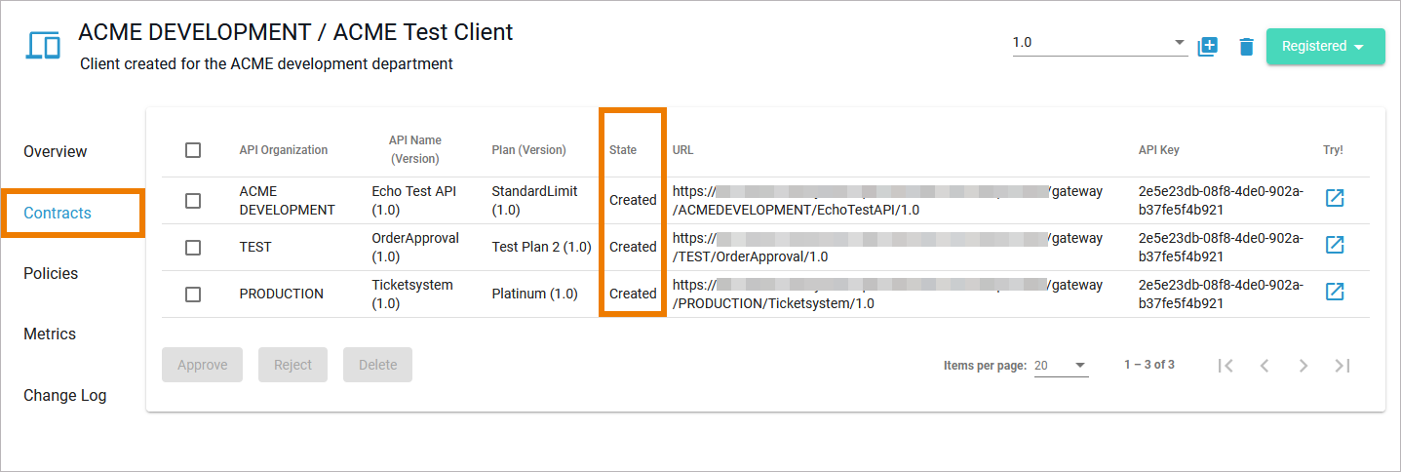
Task: Open the Try! link for OrderApproval
Action: click(1335, 246)
